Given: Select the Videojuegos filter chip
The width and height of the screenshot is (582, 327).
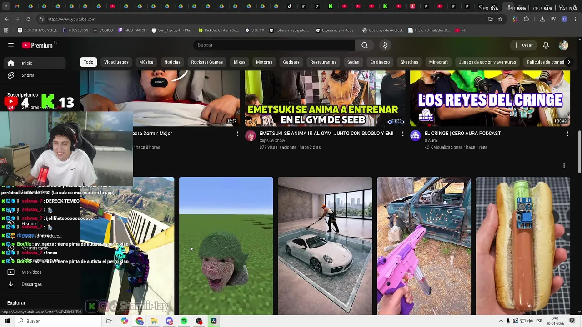Looking at the screenshot, I should click(x=116, y=62).
